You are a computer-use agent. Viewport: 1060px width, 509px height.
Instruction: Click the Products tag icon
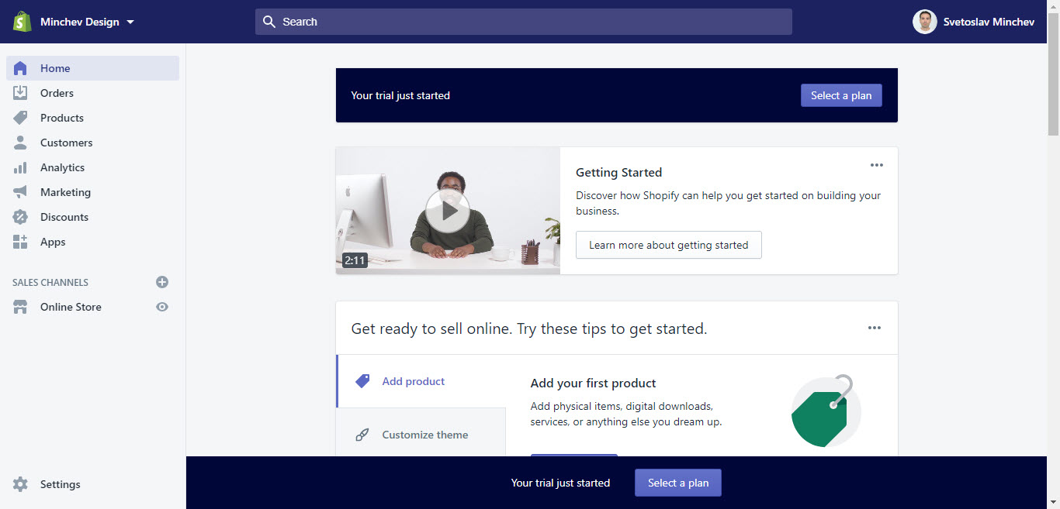pos(20,118)
